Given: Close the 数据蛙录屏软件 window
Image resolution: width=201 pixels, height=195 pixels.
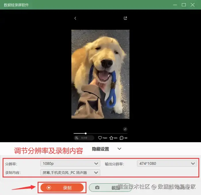Looking at the screenshot, I should tap(193, 5).
